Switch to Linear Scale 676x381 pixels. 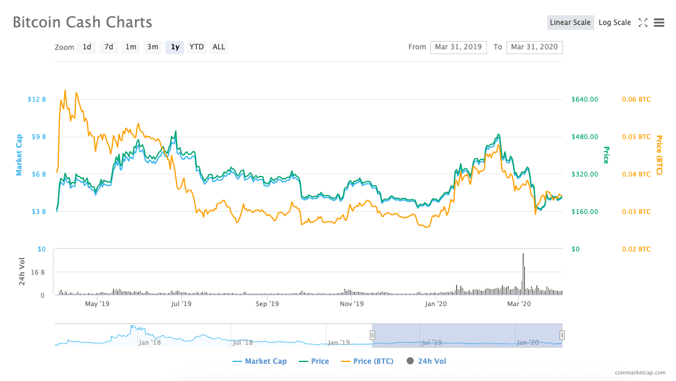click(x=570, y=23)
